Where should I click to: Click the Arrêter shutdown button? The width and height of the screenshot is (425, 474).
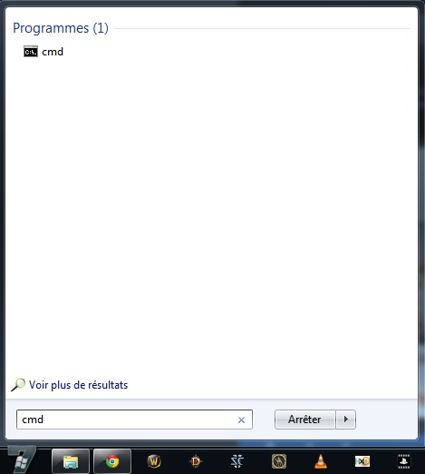click(304, 420)
